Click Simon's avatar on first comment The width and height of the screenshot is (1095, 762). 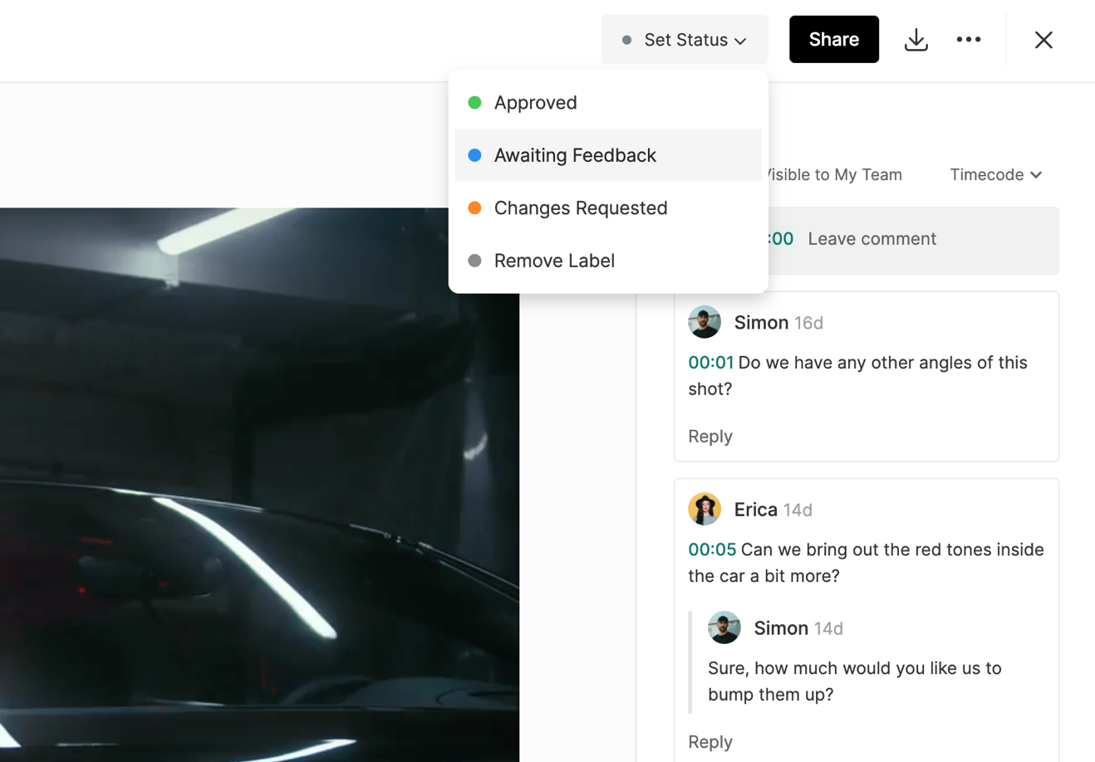pyautogui.click(x=705, y=322)
